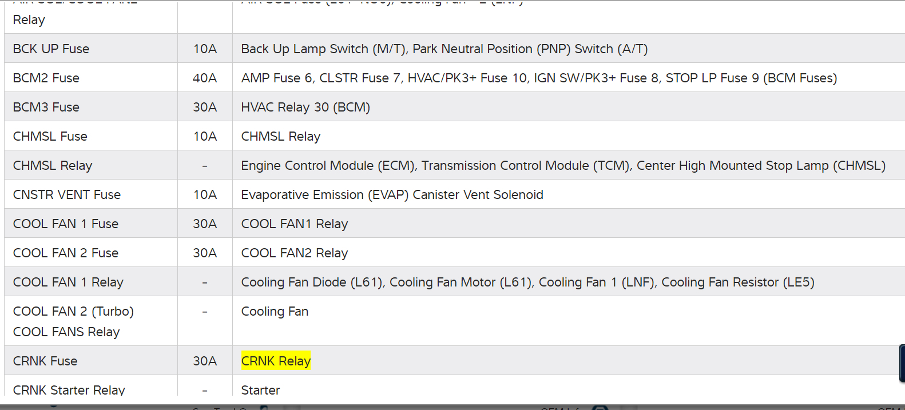Select the COOL FAN 1 Fuse cell
This screenshot has height=410, width=905.
pyautogui.click(x=66, y=224)
